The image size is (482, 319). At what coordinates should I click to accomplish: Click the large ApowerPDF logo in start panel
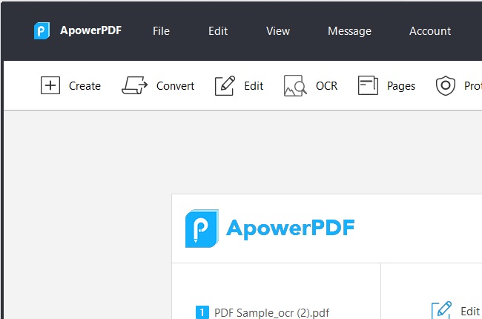(270, 228)
